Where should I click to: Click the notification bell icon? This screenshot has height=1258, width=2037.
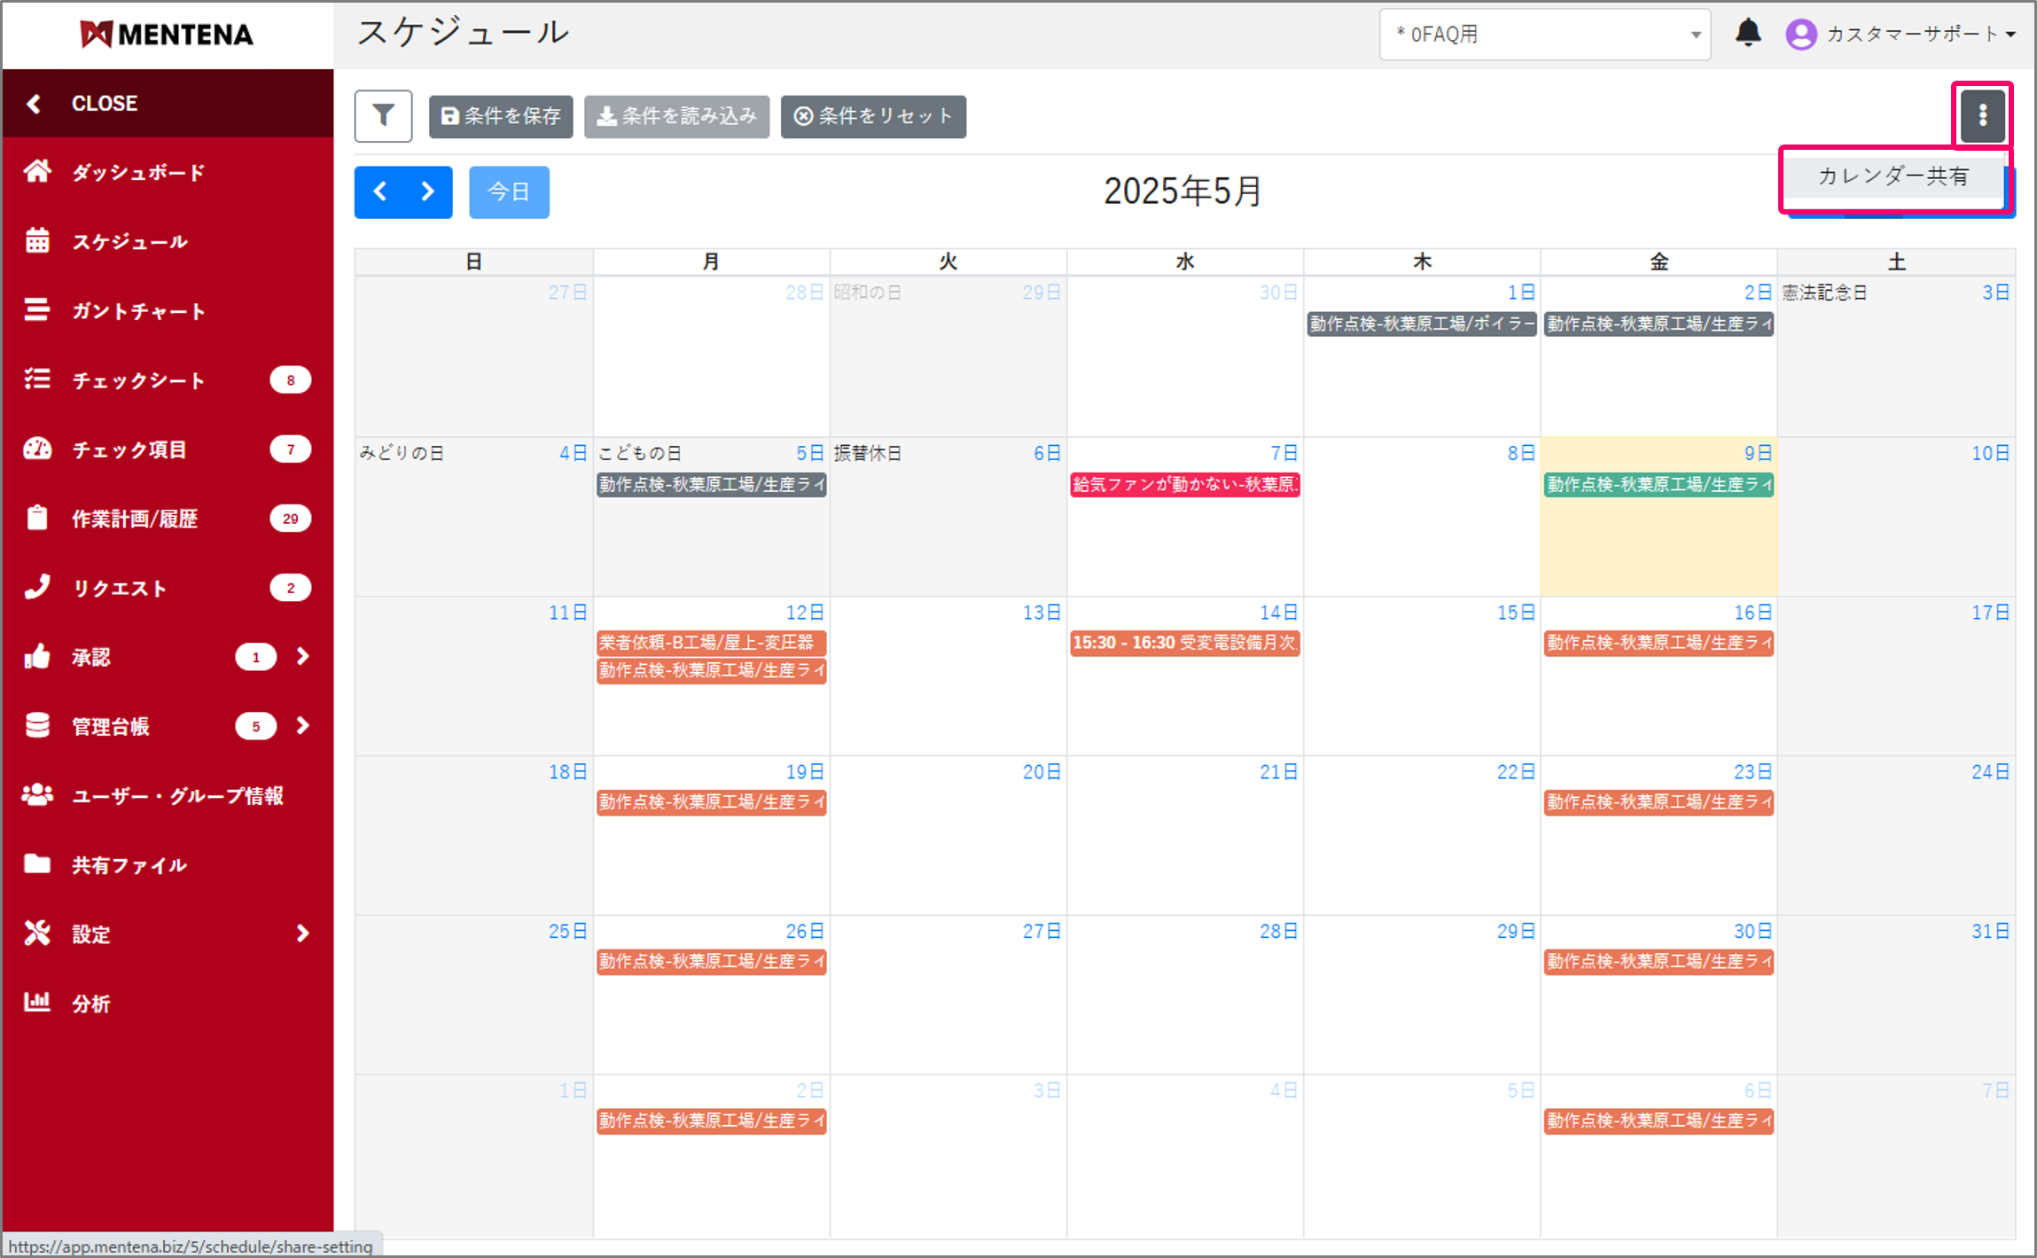tap(1747, 34)
